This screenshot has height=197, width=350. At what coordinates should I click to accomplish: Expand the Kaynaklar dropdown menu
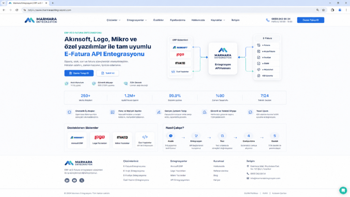tap(218, 20)
